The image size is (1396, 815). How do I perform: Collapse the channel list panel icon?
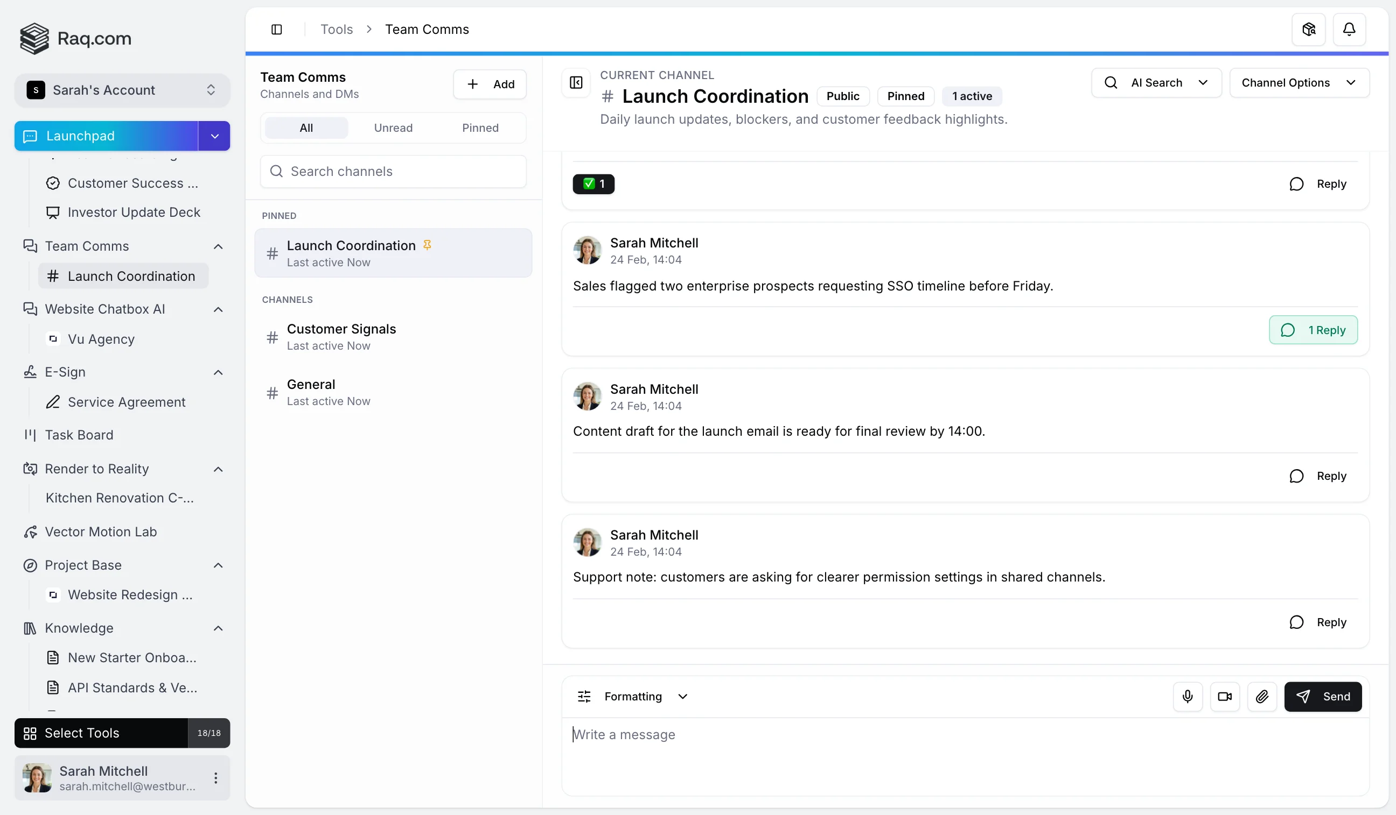coord(576,83)
